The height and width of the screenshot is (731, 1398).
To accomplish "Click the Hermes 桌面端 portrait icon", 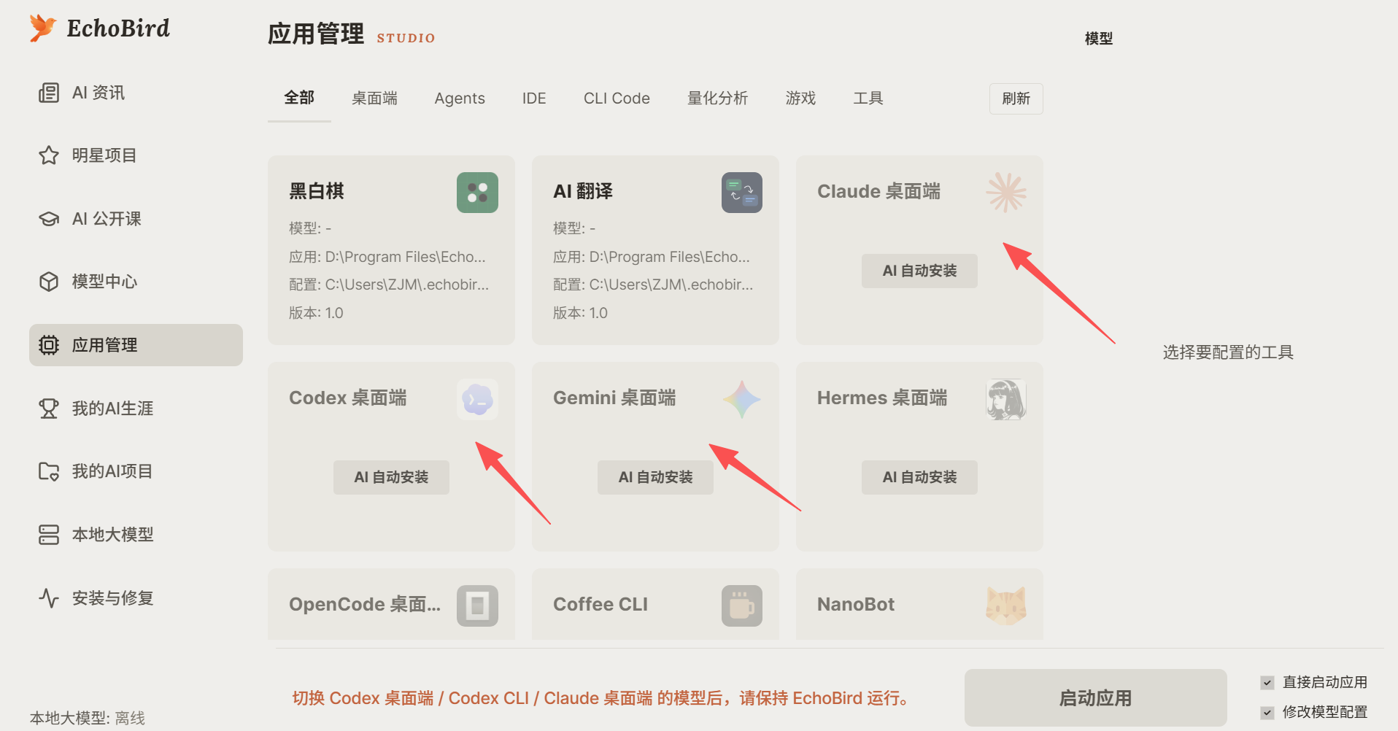I will (1006, 399).
